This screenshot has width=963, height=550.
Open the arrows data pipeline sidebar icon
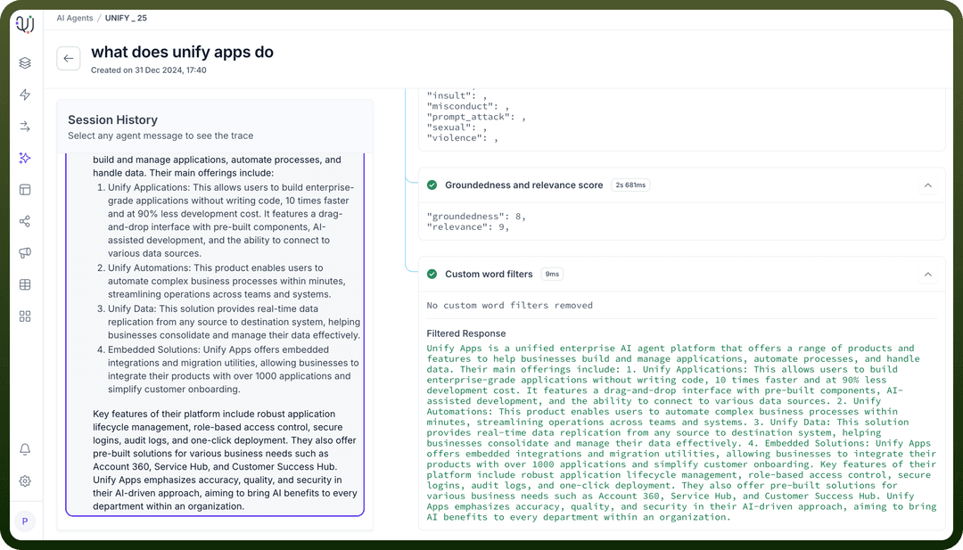[25, 127]
